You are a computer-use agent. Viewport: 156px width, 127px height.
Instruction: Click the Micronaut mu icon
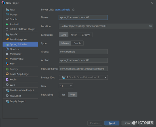click(x=7, y=54)
